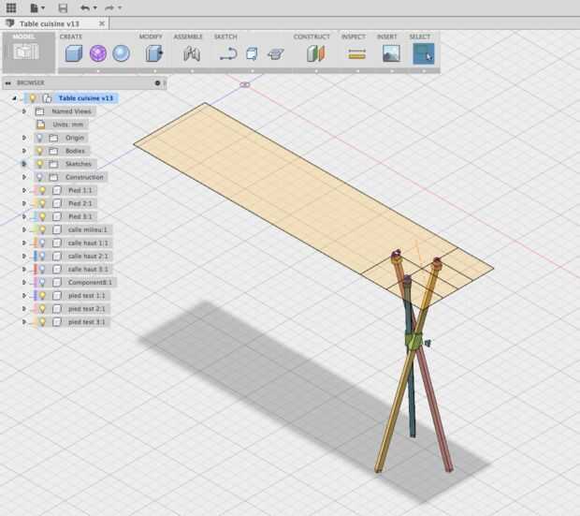Open the File dropdown menu
This screenshot has width=580, height=516.
pyautogui.click(x=37, y=7)
